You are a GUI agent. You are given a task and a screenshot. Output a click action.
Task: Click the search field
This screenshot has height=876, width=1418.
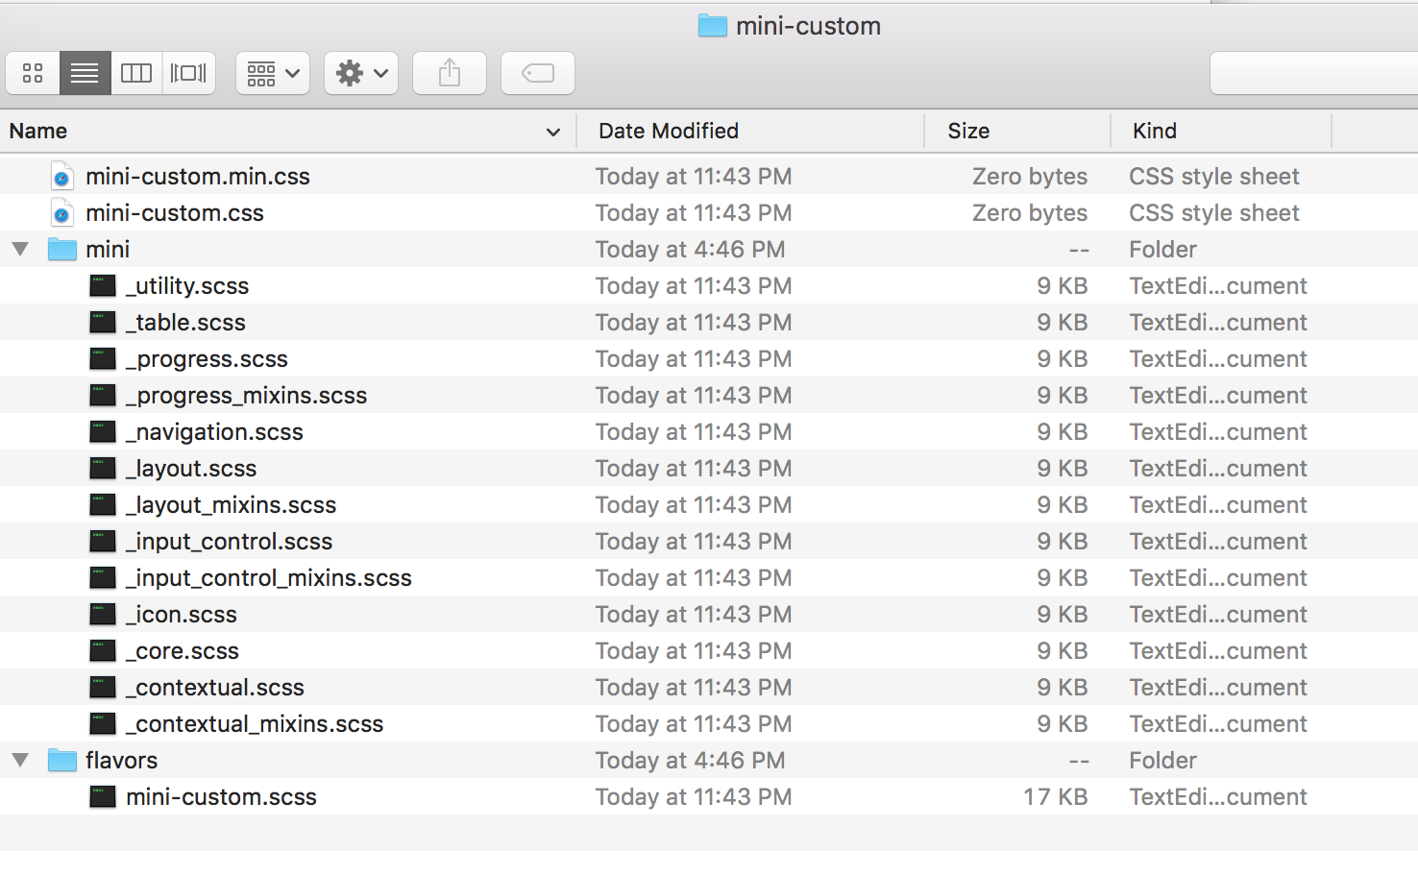(x=1314, y=73)
